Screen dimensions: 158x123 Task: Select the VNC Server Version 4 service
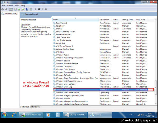pos(64,46)
